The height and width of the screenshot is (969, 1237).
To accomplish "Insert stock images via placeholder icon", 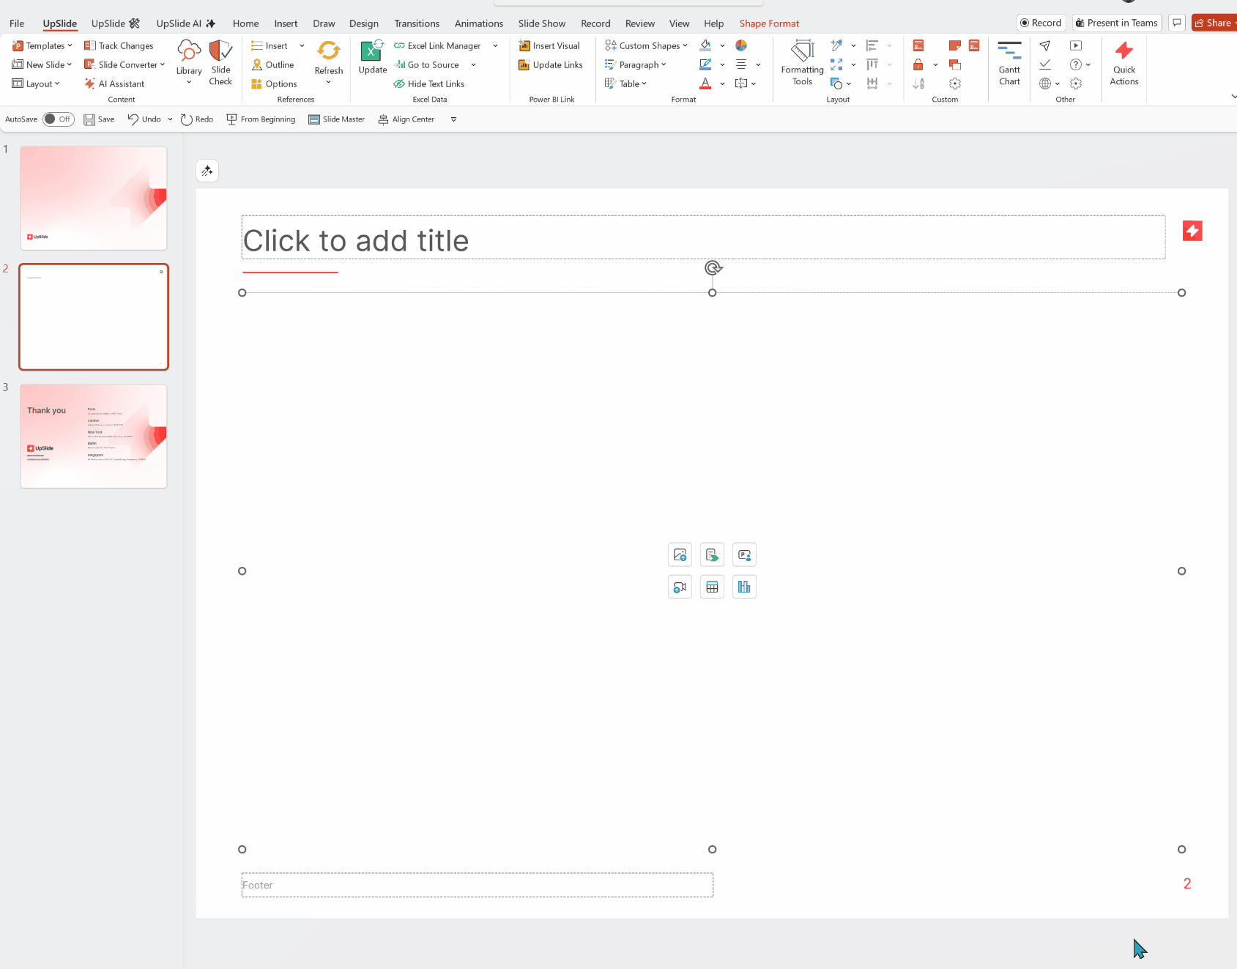I will click(680, 554).
